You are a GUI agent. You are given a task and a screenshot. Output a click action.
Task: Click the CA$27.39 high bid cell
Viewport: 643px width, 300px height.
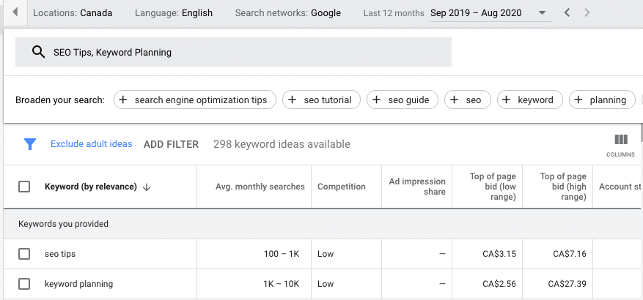567,284
